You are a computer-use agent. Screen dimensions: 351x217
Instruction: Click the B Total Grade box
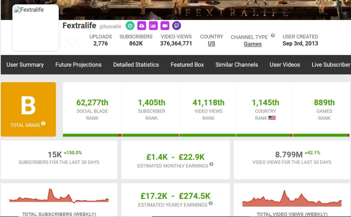(x=28, y=109)
